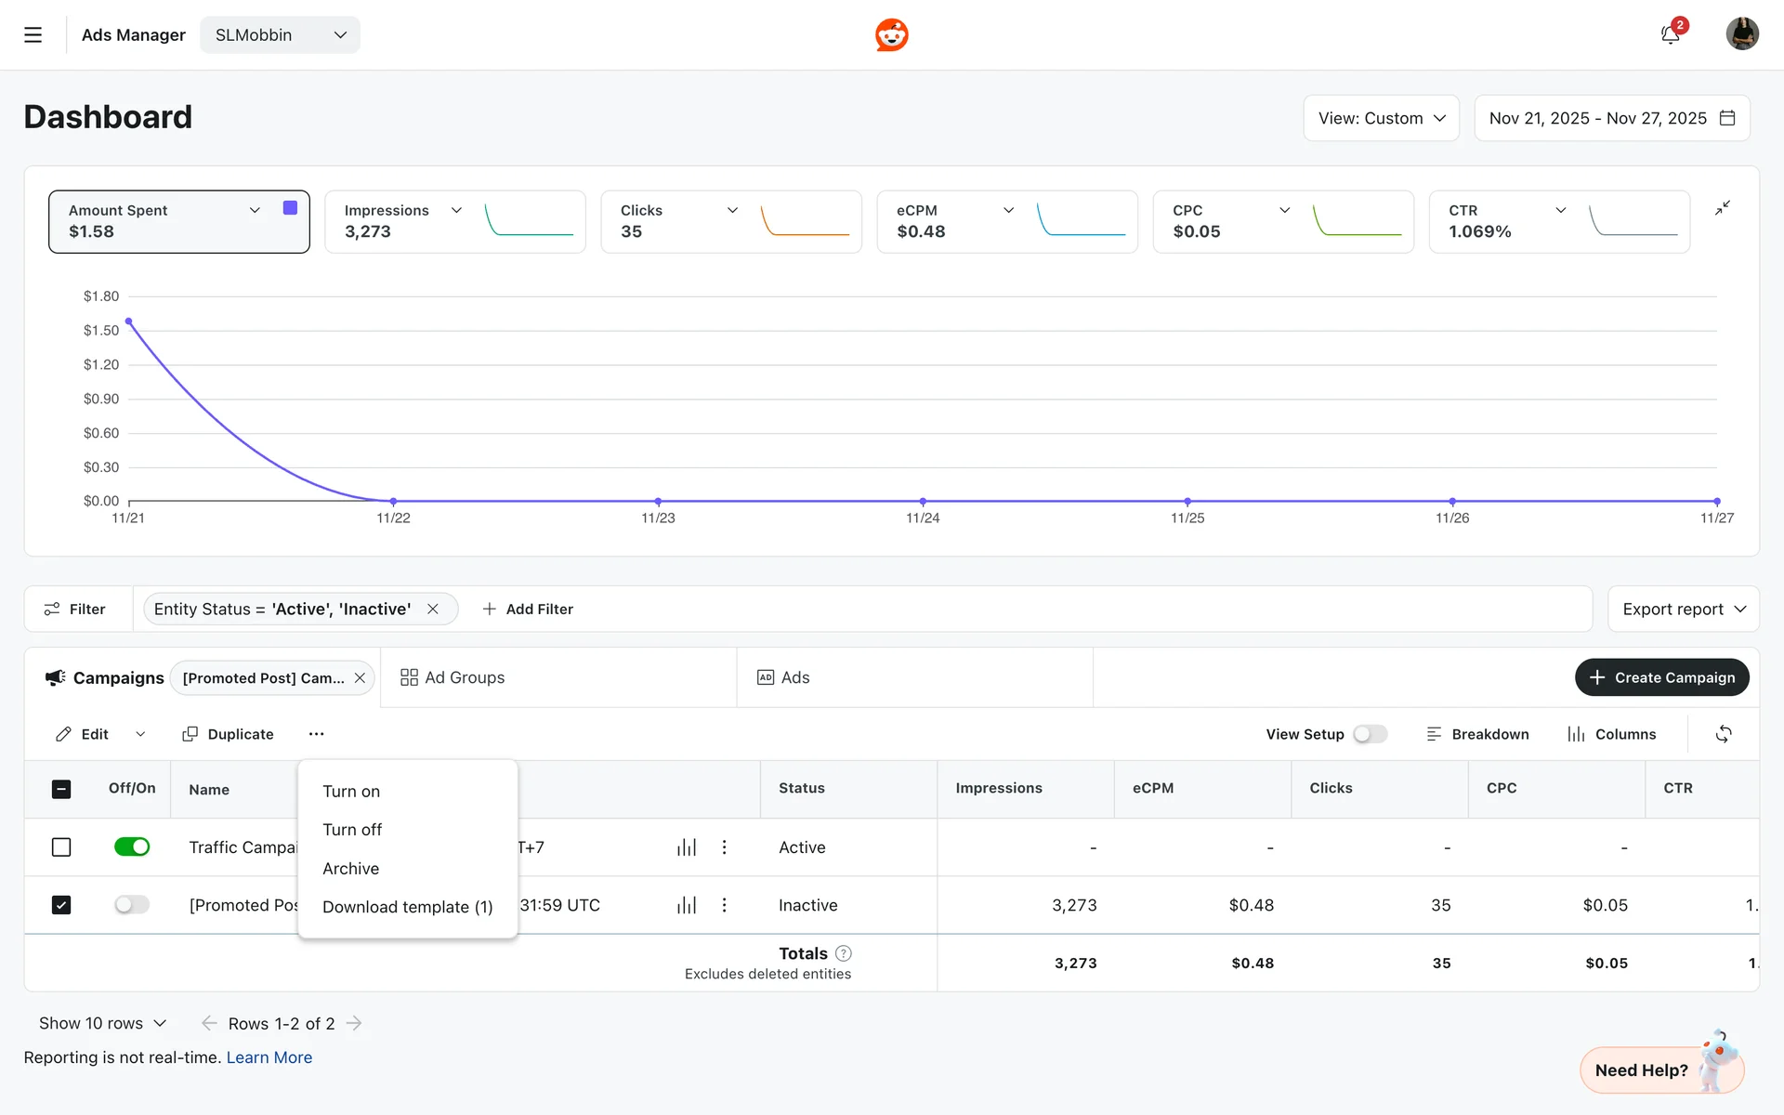Open three-dot menu for Promoted Post row
This screenshot has height=1115, width=1784.
724,905
